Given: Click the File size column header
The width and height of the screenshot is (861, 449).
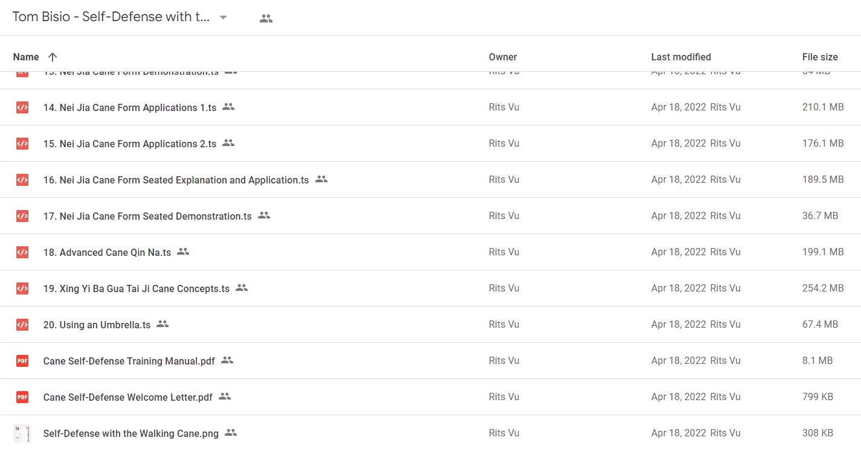Looking at the screenshot, I should pyautogui.click(x=820, y=57).
